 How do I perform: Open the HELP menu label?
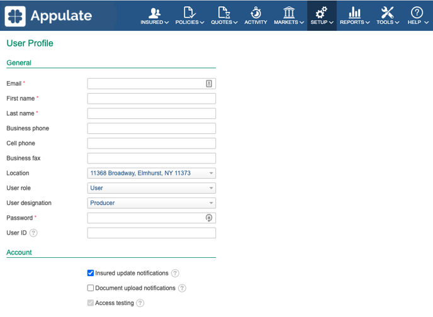[x=415, y=23]
